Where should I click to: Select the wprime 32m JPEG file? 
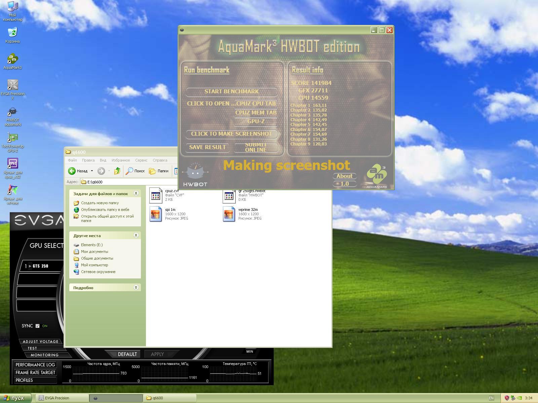[229, 214]
